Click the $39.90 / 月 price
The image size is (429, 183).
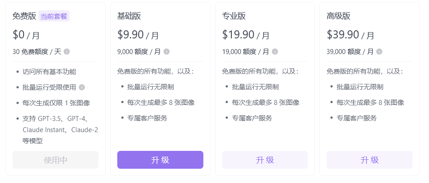point(350,35)
